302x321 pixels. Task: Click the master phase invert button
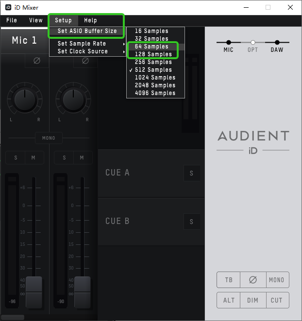(x=253, y=280)
